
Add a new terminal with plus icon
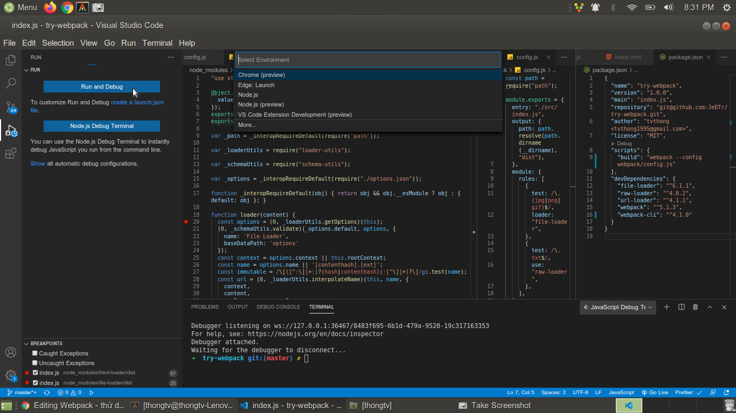(666, 307)
